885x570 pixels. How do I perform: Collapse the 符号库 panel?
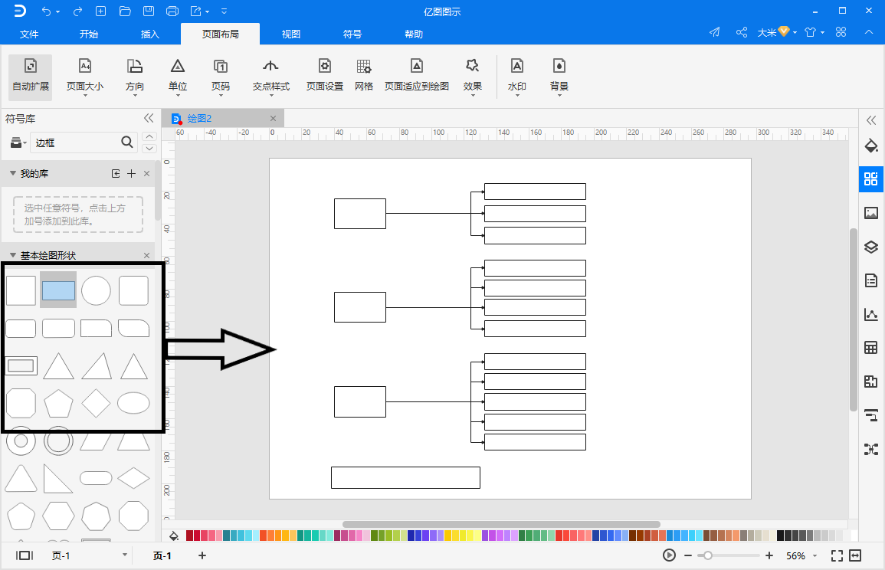point(149,118)
